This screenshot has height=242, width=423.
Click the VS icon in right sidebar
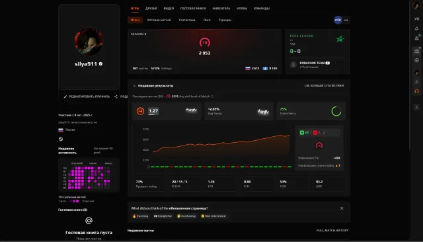416,19
